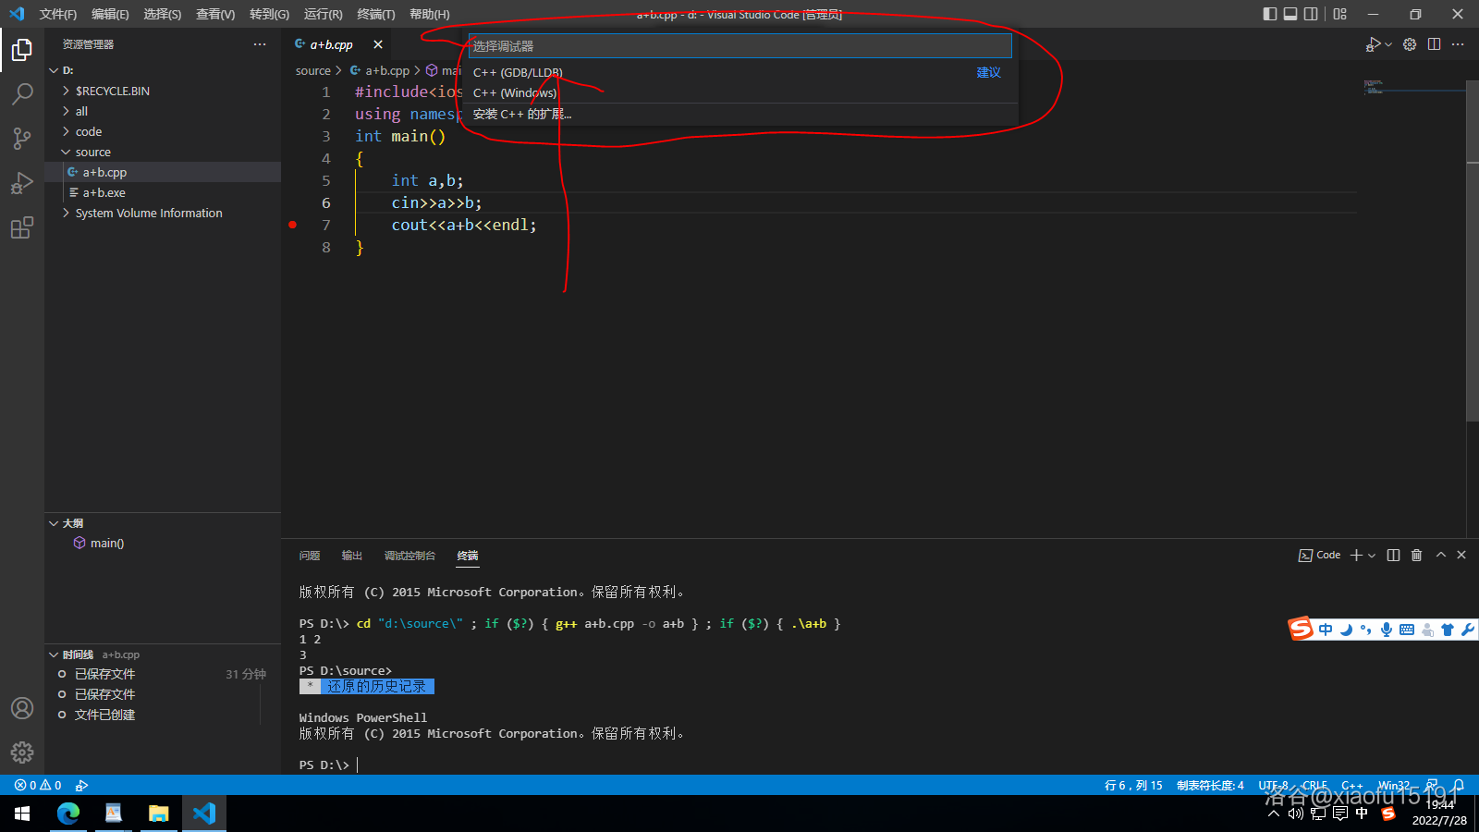Open the Search view in activity bar
The image size is (1479, 832).
point(22,93)
